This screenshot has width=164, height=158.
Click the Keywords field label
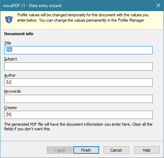[x=12, y=91]
